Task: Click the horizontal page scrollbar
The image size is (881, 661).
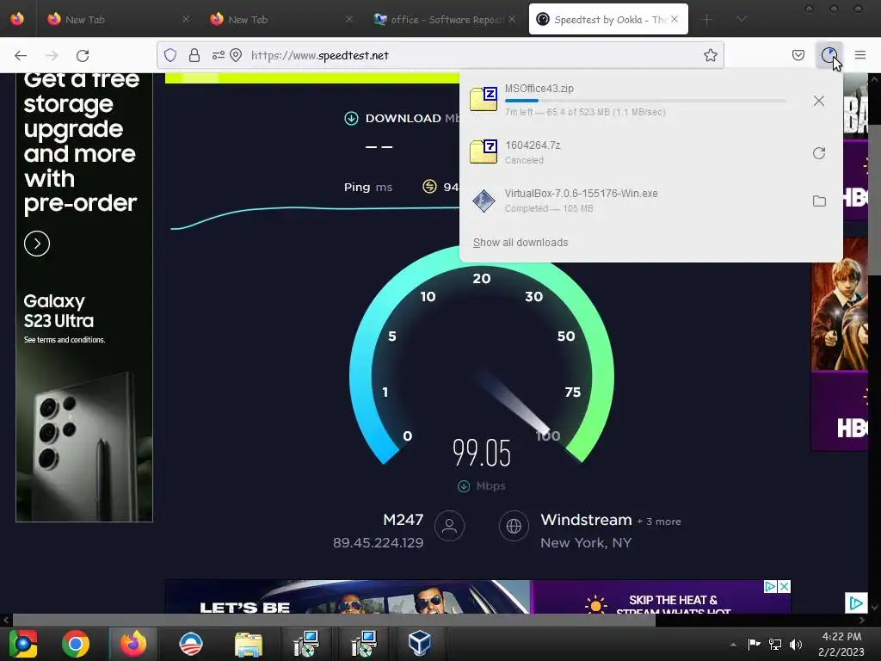Action: tap(334, 620)
